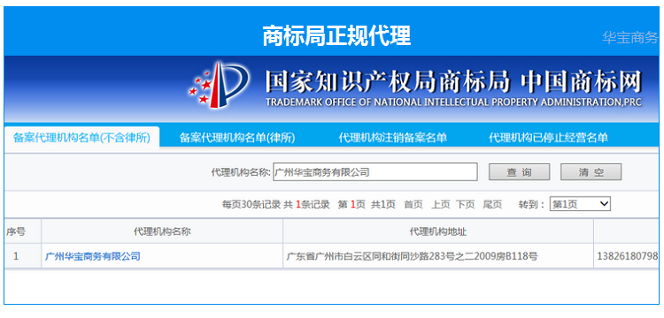This screenshot has height=318, width=664.
Task: Focus the 代理机构名称 search input field
Action: click(375, 172)
